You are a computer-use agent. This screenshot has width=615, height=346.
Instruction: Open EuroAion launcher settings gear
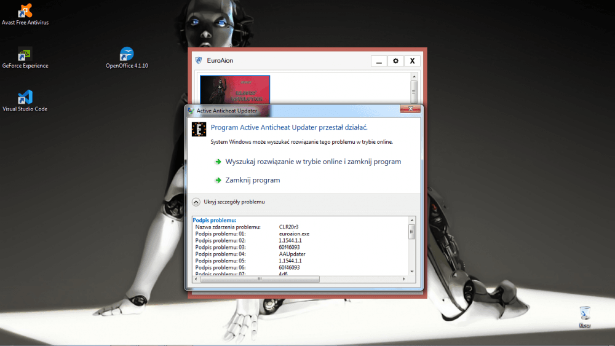click(395, 61)
